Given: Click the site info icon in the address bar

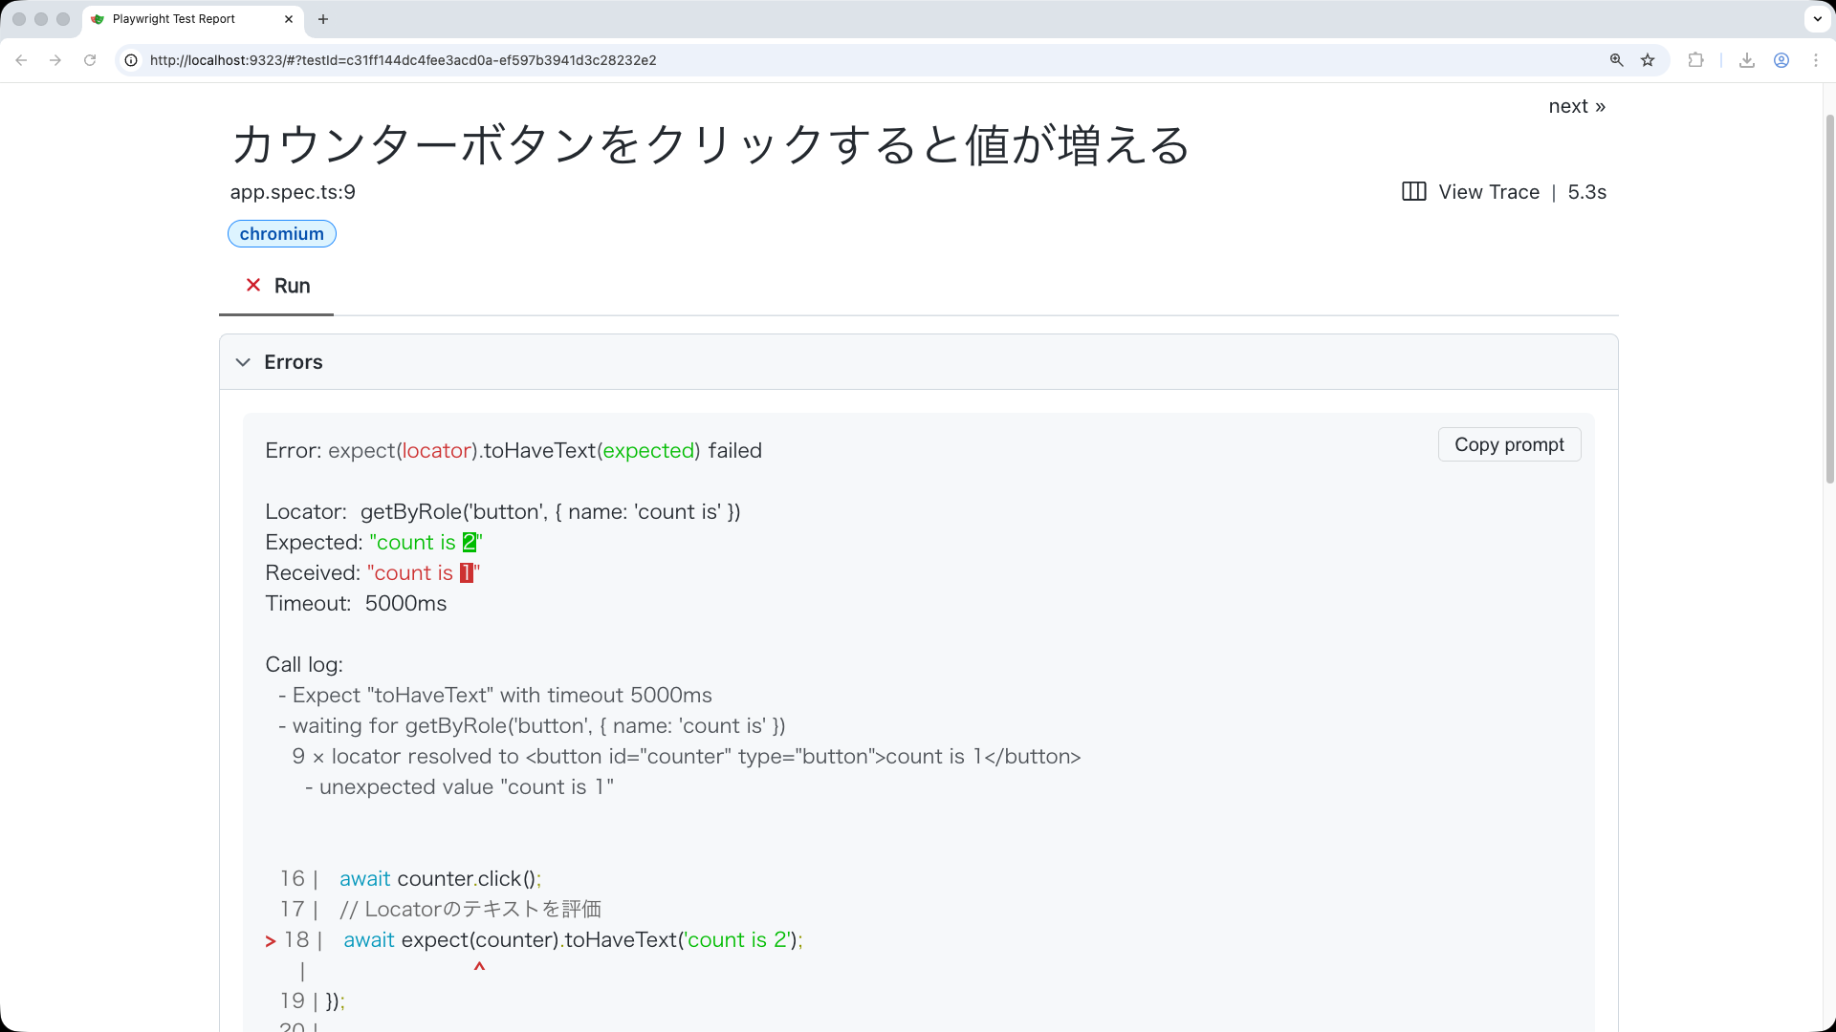Looking at the screenshot, I should click(x=130, y=59).
